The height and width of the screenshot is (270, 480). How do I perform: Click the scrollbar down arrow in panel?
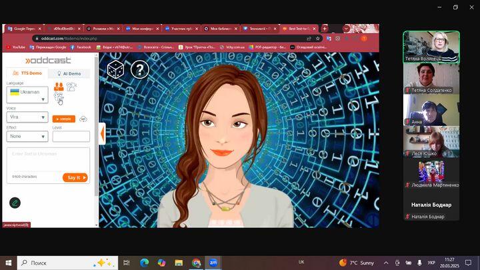[97, 225]
